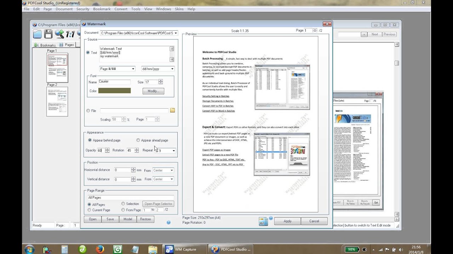Click the yellow folder browse icon for File
Screen dimensions: 453x254
pyautogui.click(x=172, y=110)
